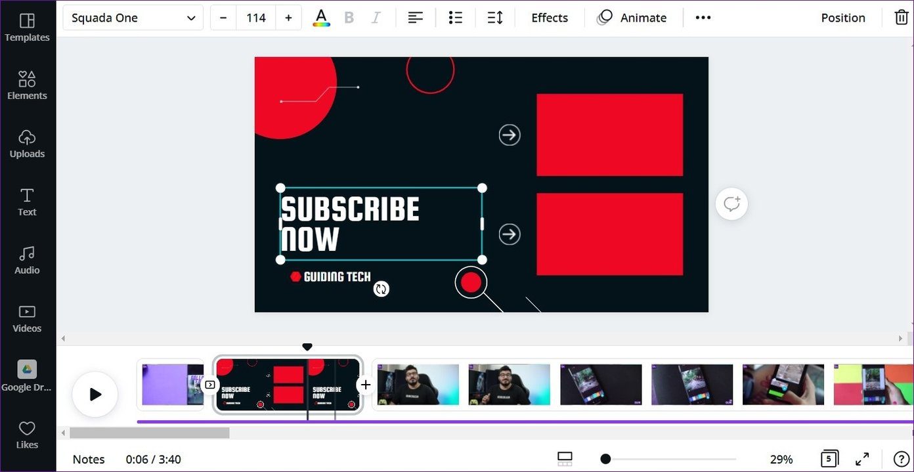The image size is (914, 472).
Task: Add a page with the timeline plus button
Action: pyautogui.click(x=366, y=385)
